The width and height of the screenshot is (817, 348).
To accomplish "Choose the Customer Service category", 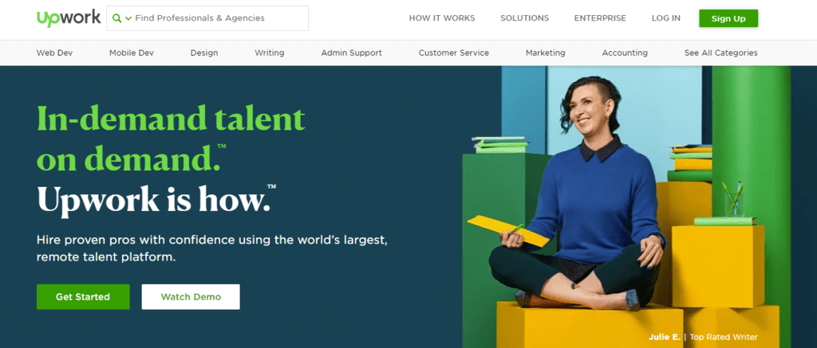I will tap(454, 53).
